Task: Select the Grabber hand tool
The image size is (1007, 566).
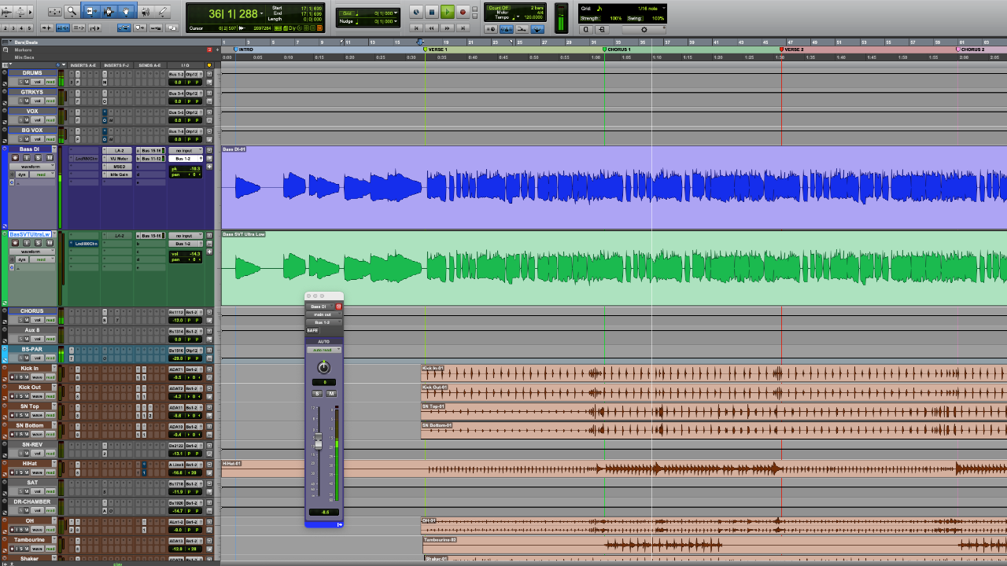Action: click(126, 12)
